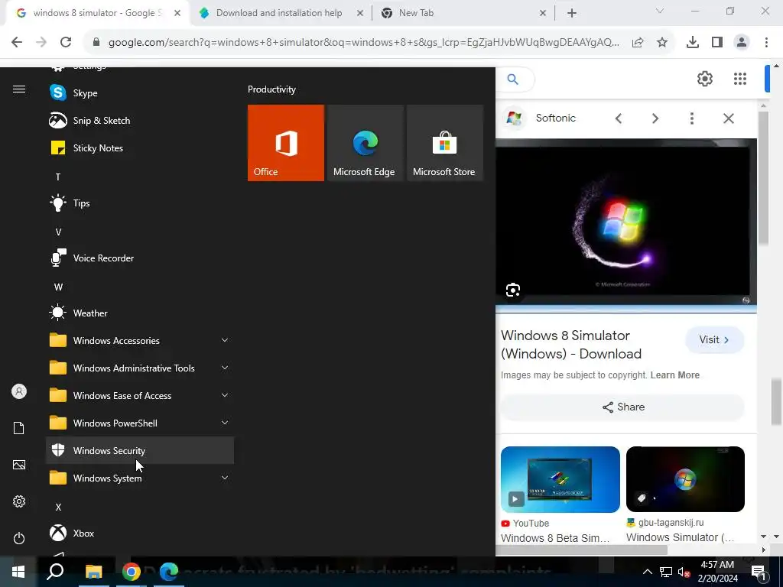Image resolution: width=783 pixels, height=587 pixels.
Task: Open Settings gear in Start sidebar
Action: tap(19, 501)
